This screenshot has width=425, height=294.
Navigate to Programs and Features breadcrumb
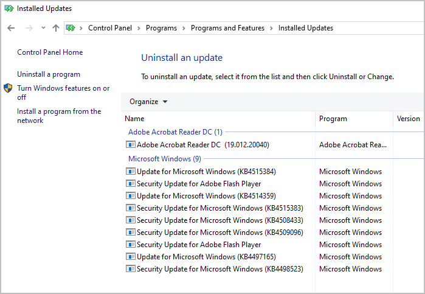coord(227,28)
